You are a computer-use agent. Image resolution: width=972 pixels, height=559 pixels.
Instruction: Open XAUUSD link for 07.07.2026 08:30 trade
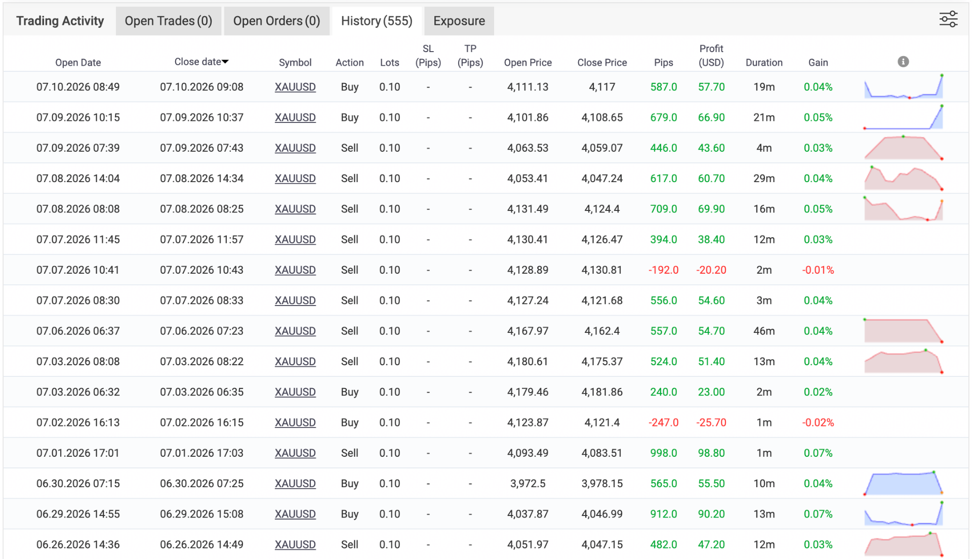(295, 300)
